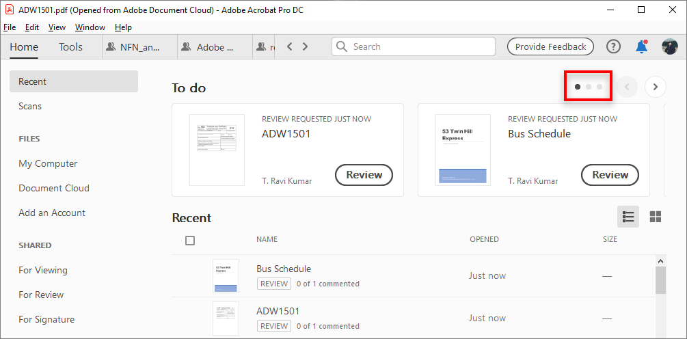Go to next open document tab
The image size is (687, 339).
pyautogui.click(x=305, y=46)
